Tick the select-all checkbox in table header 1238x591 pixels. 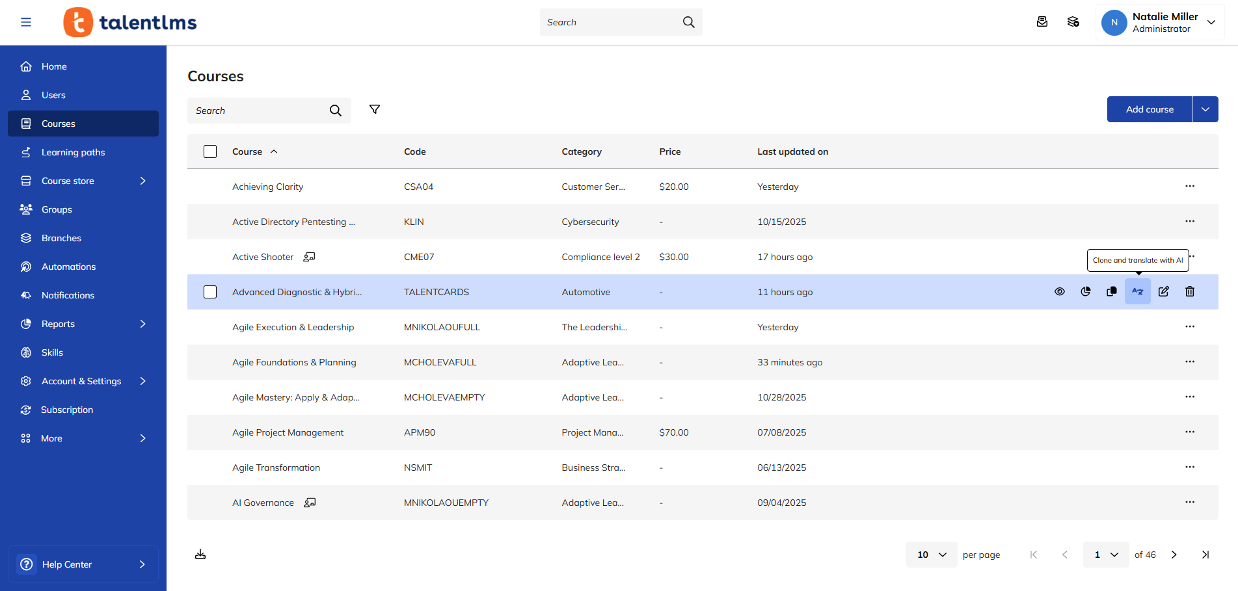[210, 151]
